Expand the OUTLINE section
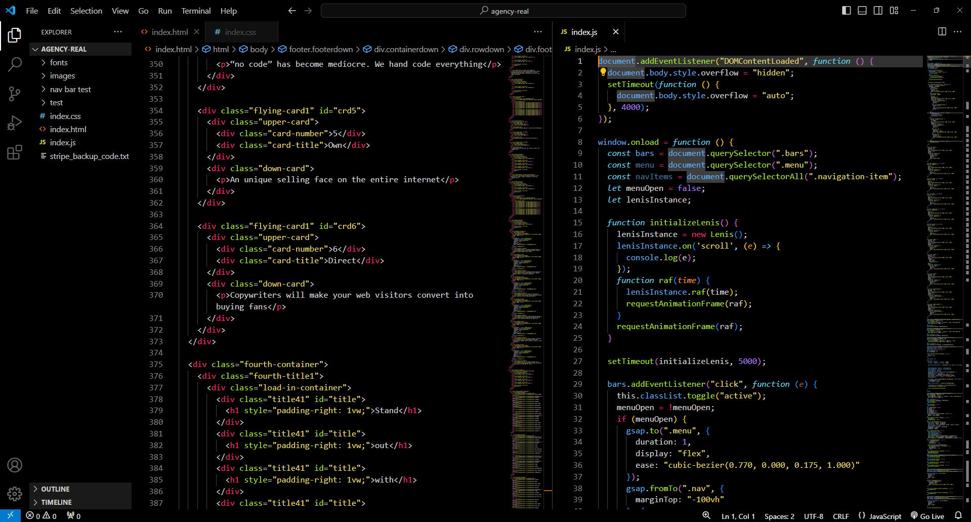 (81, 489)
